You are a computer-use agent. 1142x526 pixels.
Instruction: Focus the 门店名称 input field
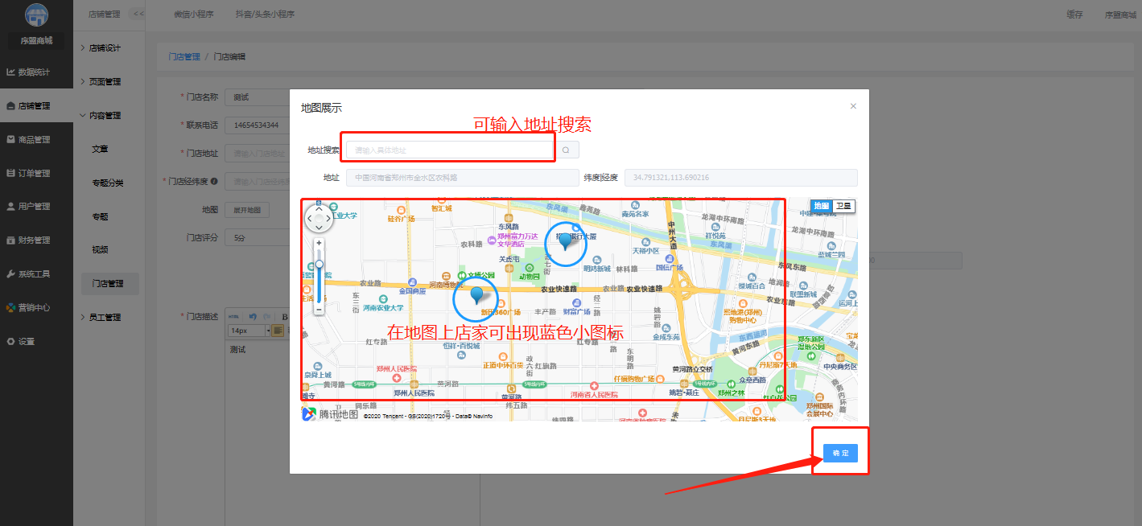pyautogui.click(x=257, y=97)
